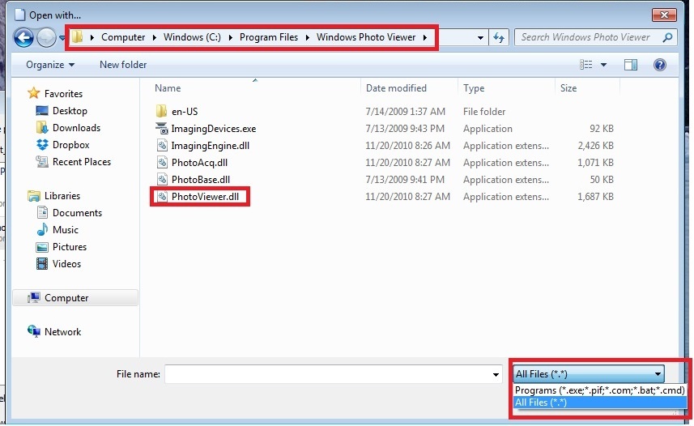Screen dimensions: 694x426
Task: Select Network in the navigation pane
Action: (x=62, y=332)
